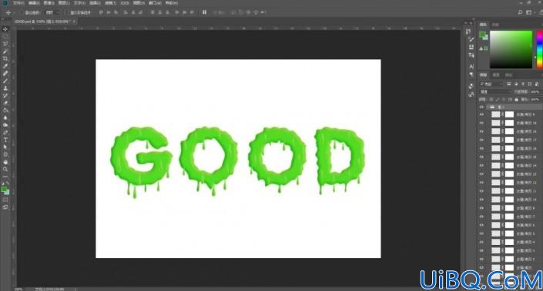Select the Pen tool
The height and width of the screenshot is (291, 543).
pos(5,133)
